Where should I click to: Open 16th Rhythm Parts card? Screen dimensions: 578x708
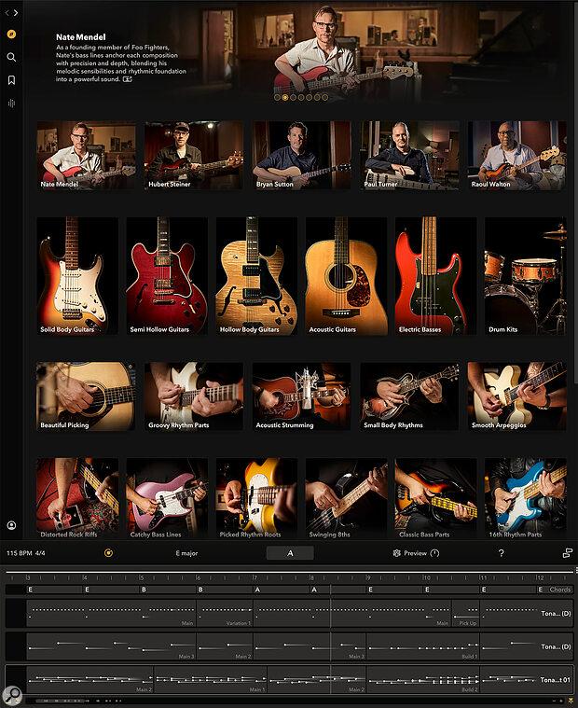[526, 498]
